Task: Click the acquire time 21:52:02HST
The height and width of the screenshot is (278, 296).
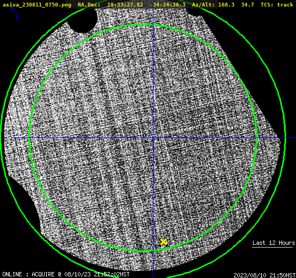Action: click(x=111, y=274)
